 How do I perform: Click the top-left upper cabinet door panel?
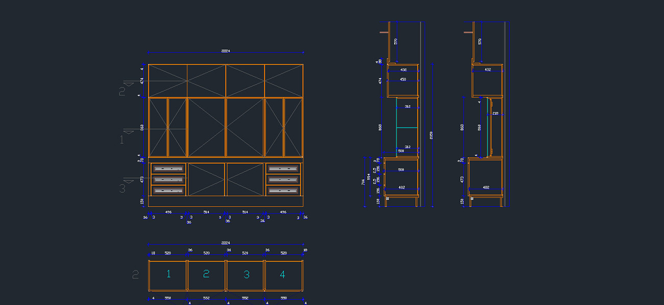coord(168,81)
